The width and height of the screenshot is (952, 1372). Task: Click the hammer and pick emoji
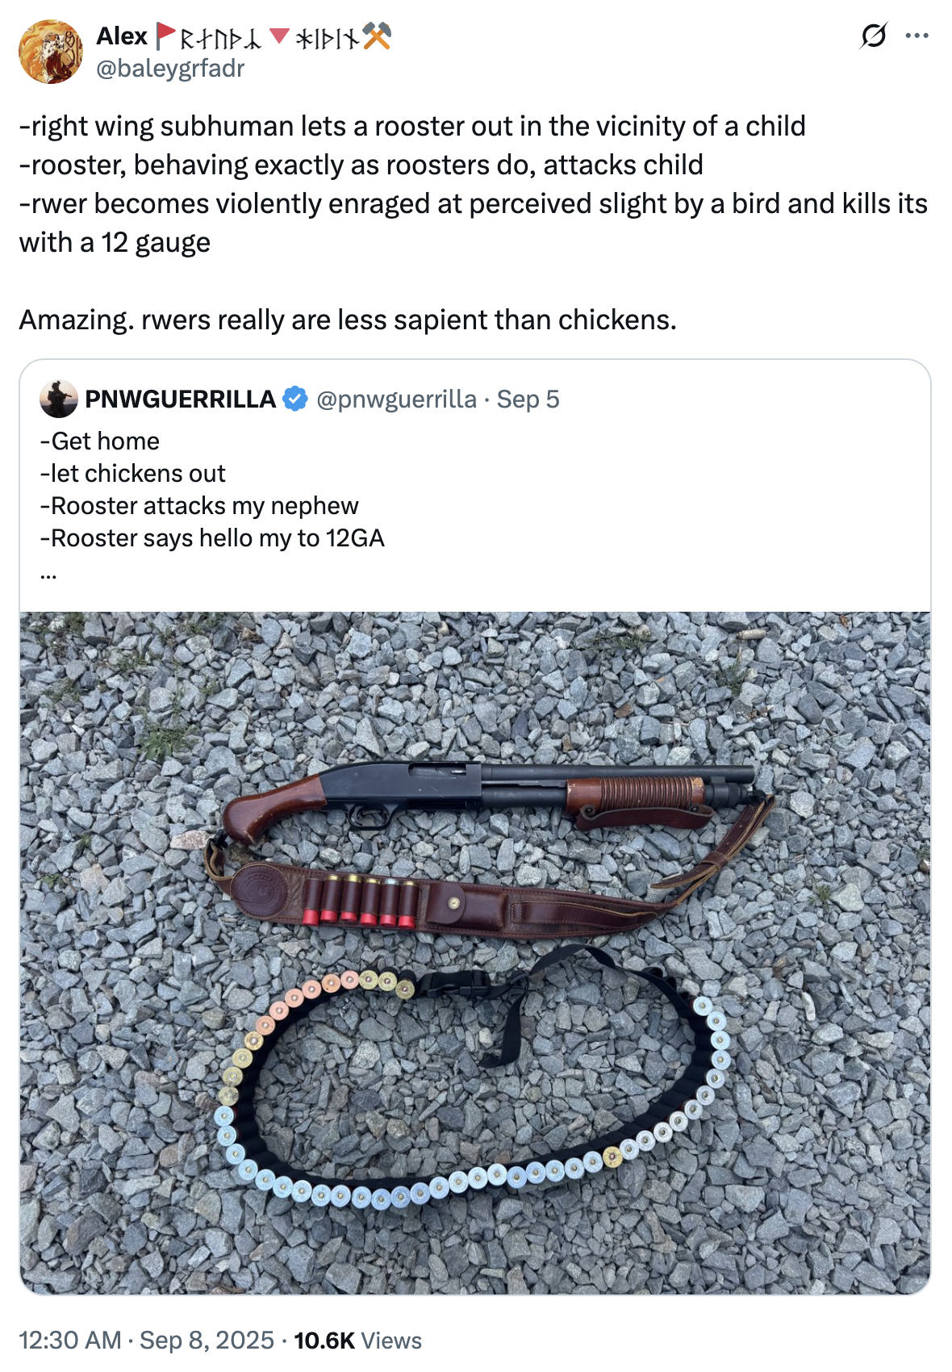377,36
